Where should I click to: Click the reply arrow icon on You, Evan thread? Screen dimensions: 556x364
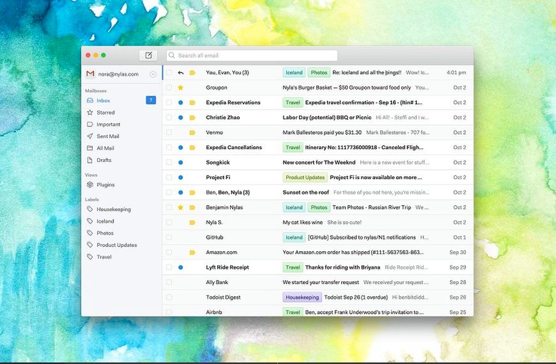coord(181,73)
